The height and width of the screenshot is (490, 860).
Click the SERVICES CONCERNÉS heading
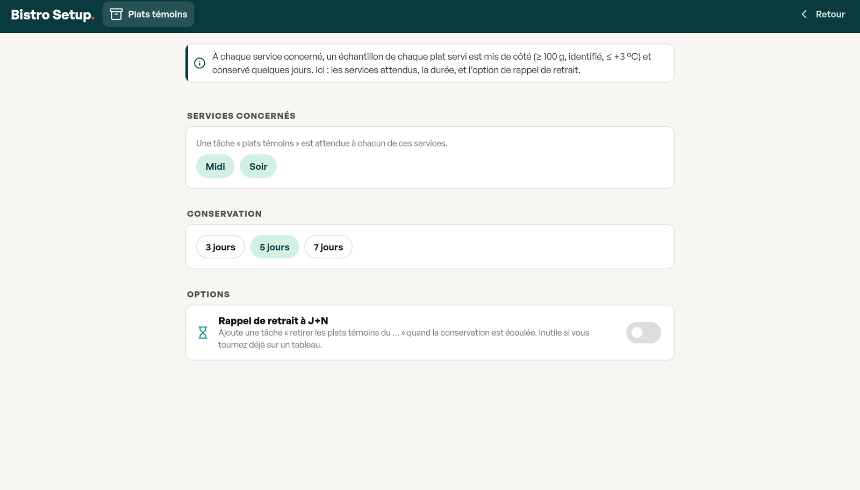coord(241,116)
